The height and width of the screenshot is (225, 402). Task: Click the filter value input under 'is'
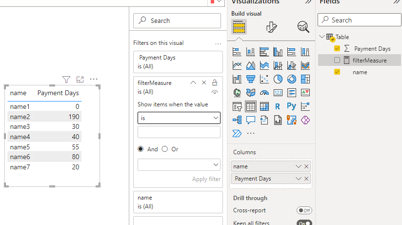pos(179,132)
